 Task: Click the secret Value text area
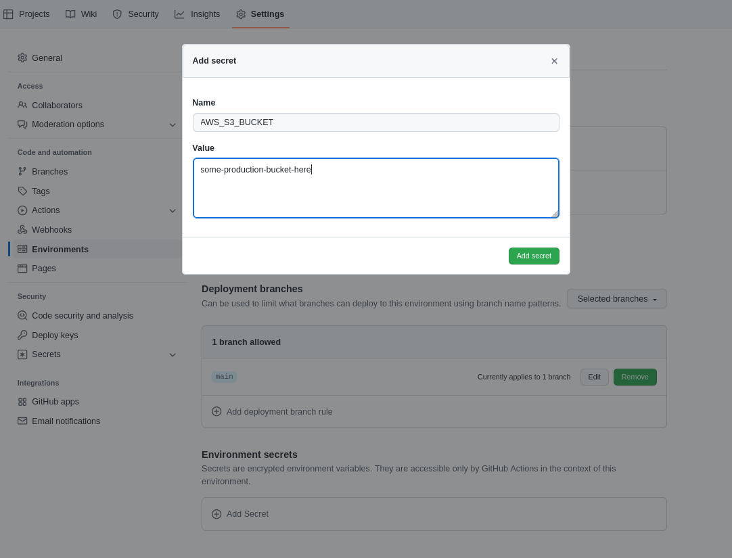point(375,188)
